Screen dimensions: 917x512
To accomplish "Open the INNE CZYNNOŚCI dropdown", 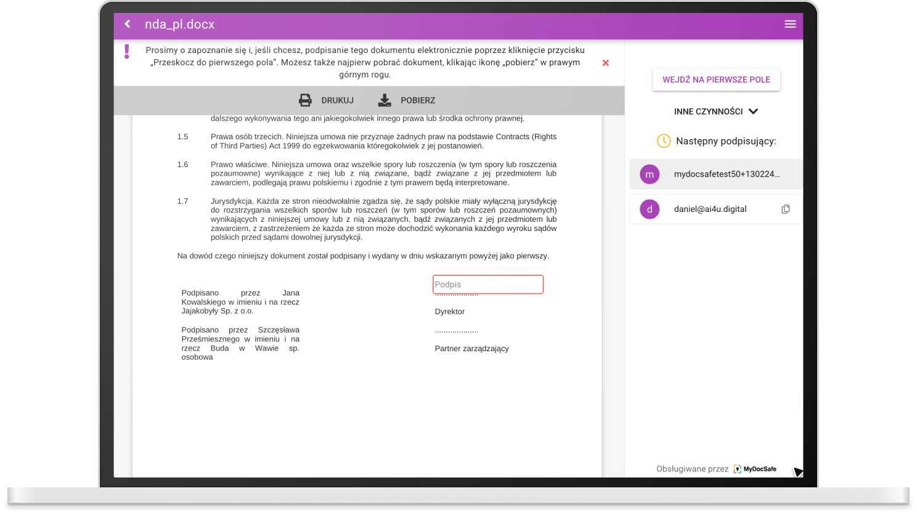I will (708, 112).
